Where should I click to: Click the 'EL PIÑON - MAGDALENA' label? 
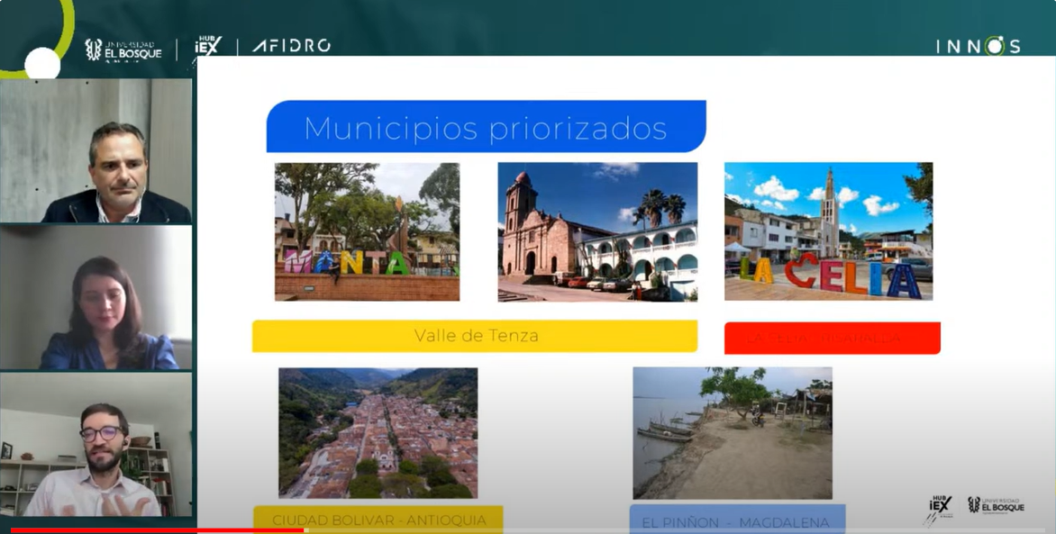tap(736, 520)
